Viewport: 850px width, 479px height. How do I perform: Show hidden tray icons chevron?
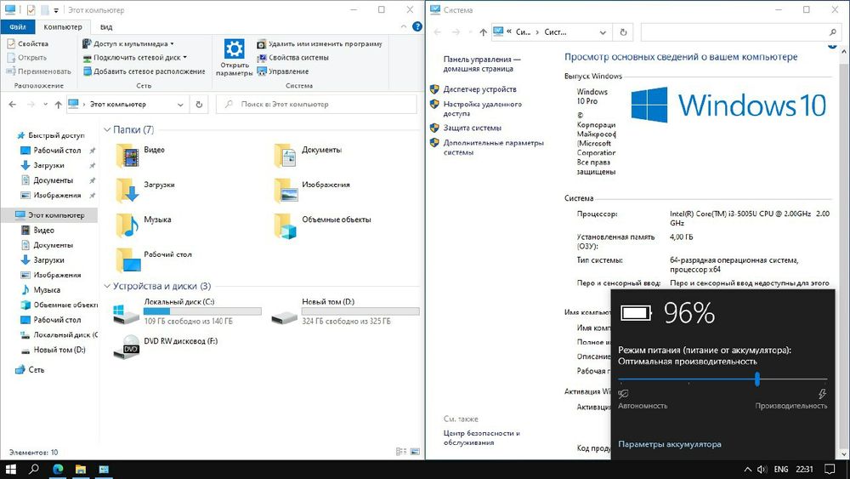tap(747, 470)
